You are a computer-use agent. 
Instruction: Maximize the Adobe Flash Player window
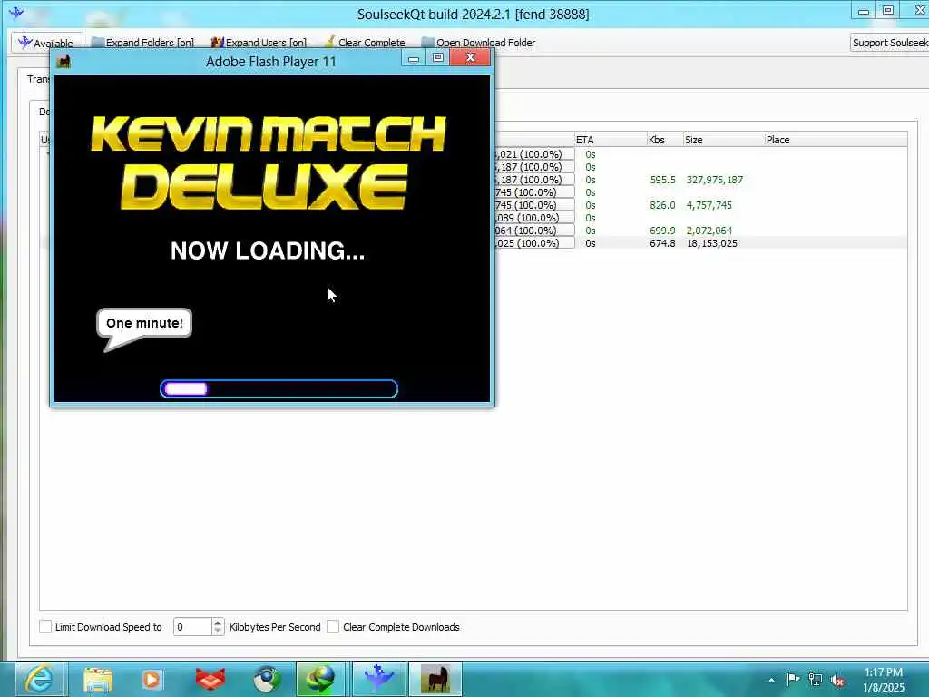tap(438, 57)
